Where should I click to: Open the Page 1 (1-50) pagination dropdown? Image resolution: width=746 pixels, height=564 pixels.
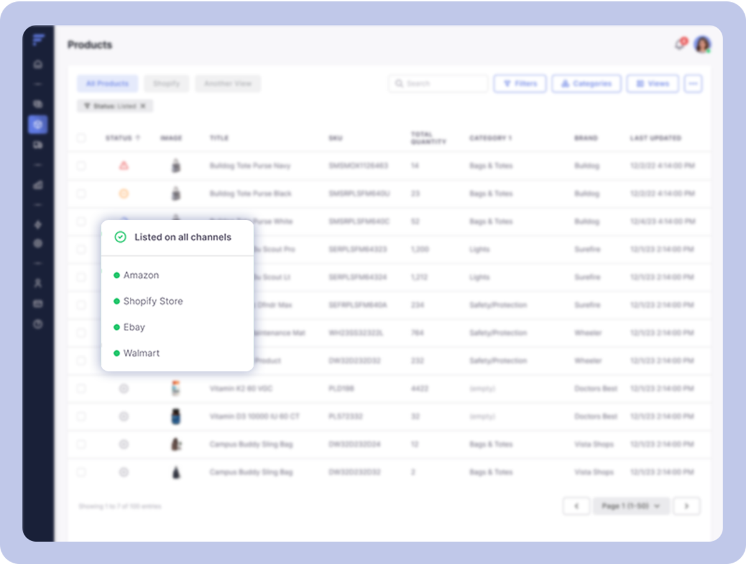pos(631,506)
